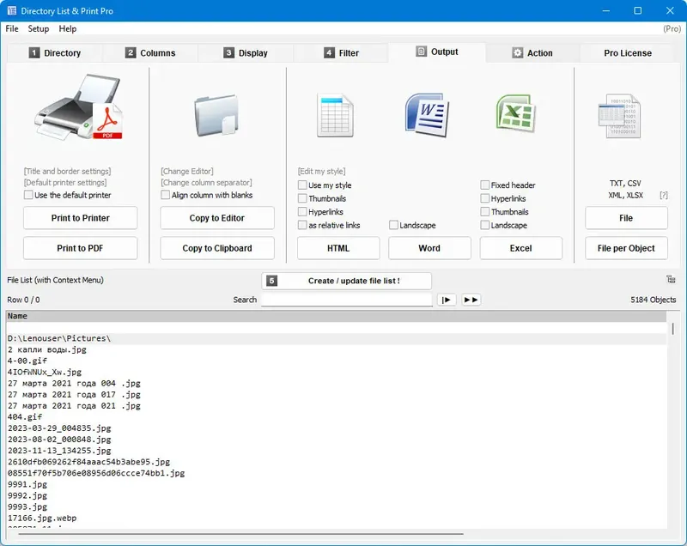This screenshot has height=546, width=687.
Task: Switch to the Action tab
Action: point(532,53)
